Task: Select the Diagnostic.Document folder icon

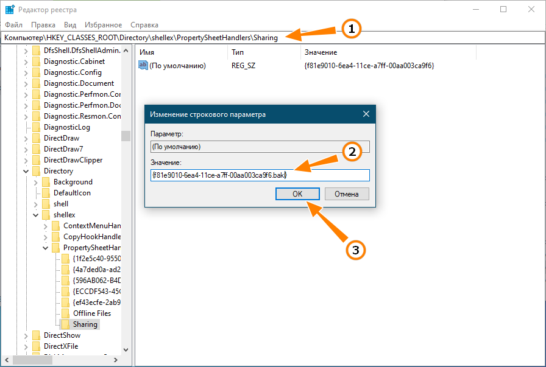Action: point(36,83)
